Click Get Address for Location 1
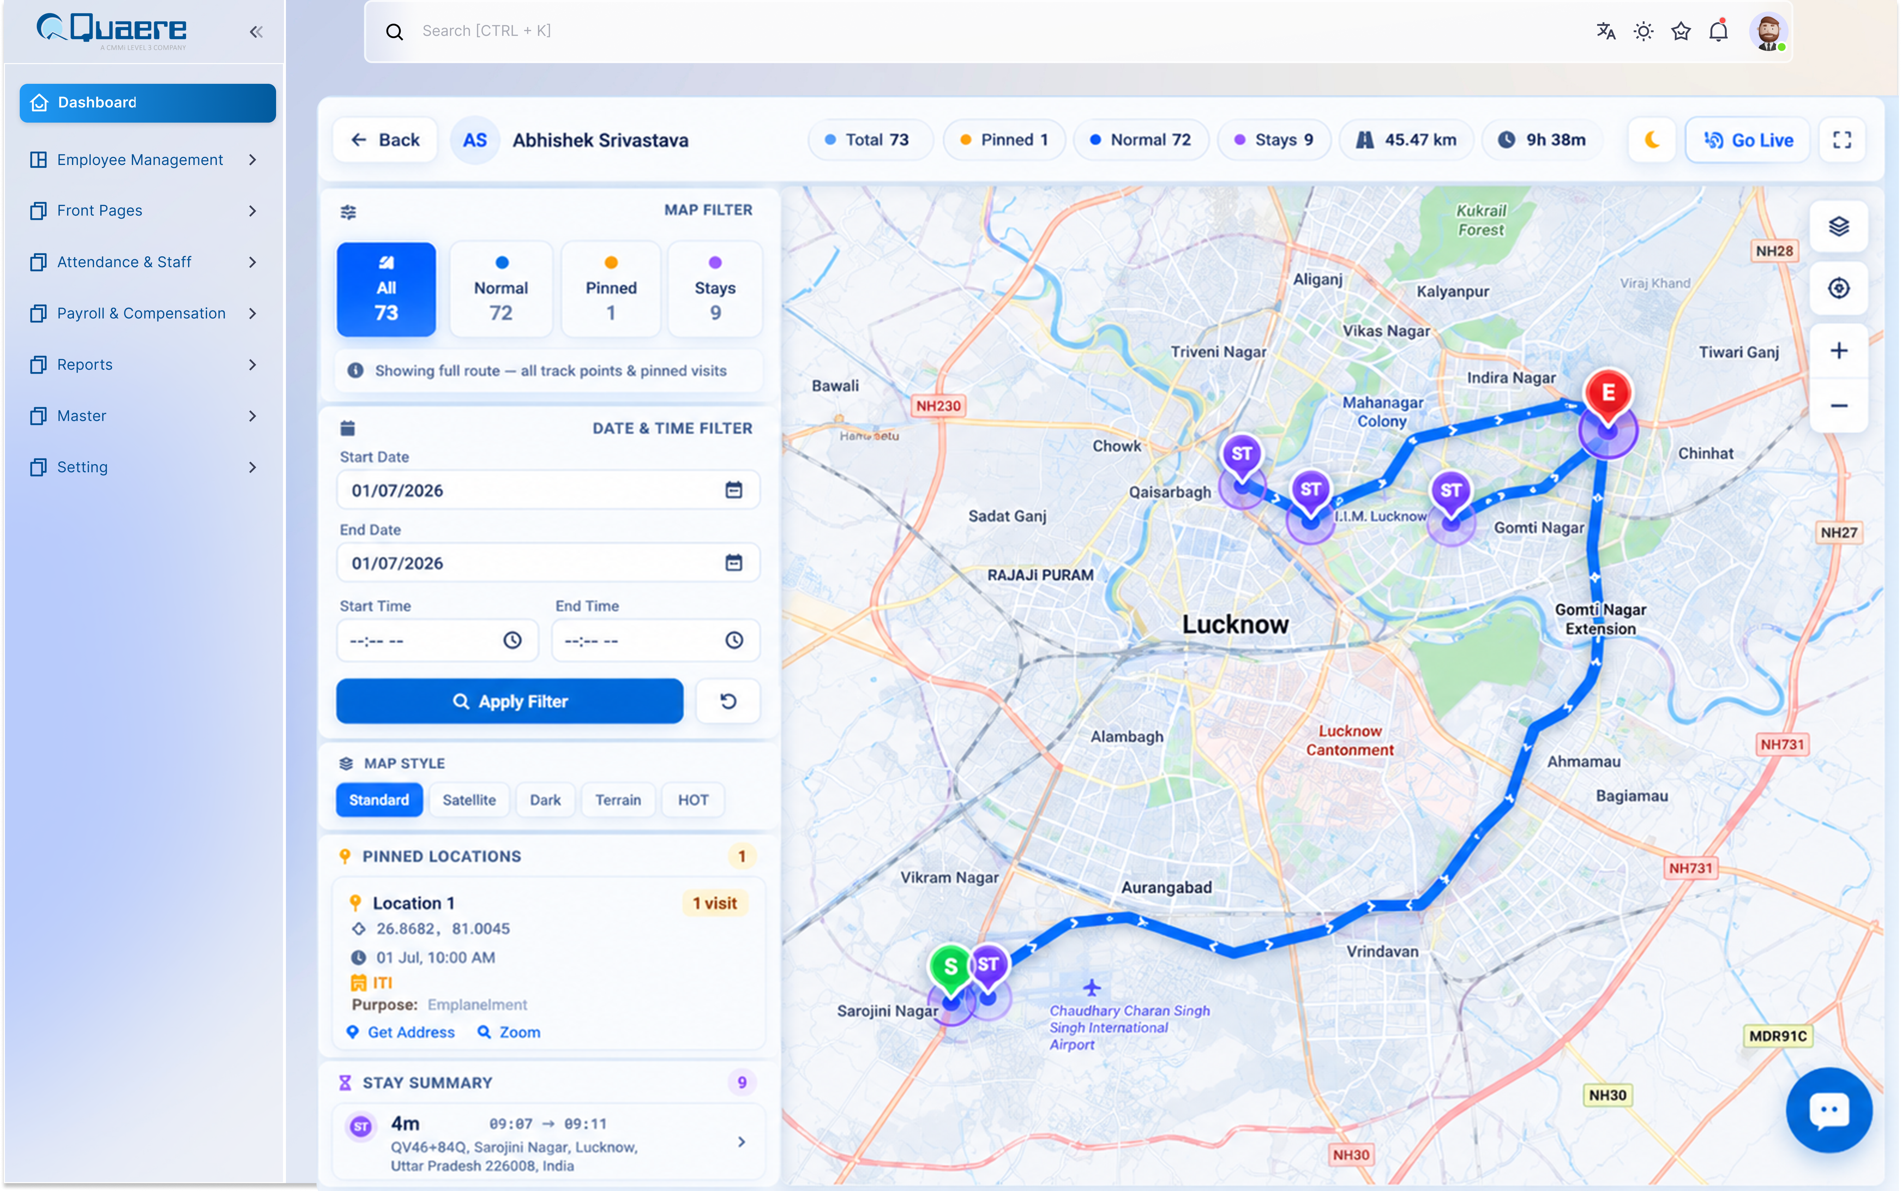Image resolution: width=1901 pixels, height=1191 pixels. [x=400, y=1032]
